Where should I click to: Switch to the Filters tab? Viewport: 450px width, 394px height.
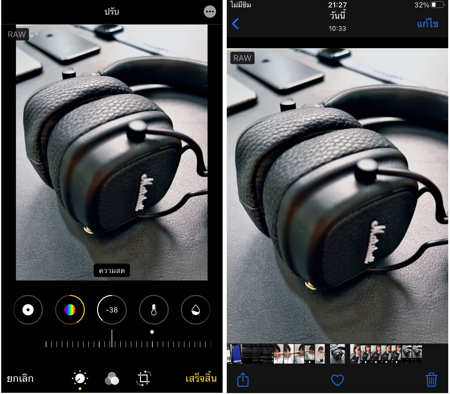[112, 379]
